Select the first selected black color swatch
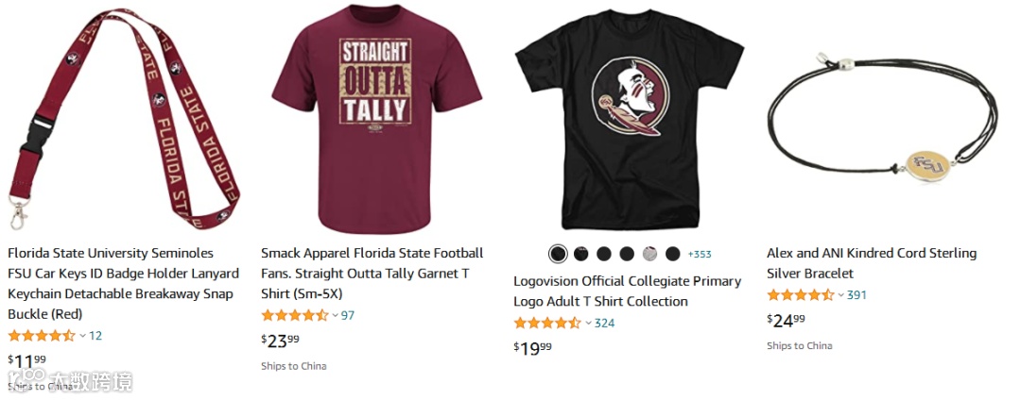 point(558,254)
